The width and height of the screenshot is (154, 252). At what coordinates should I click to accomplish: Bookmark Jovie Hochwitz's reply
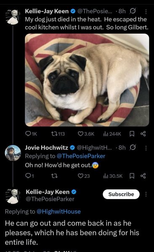tap(132, 176)
